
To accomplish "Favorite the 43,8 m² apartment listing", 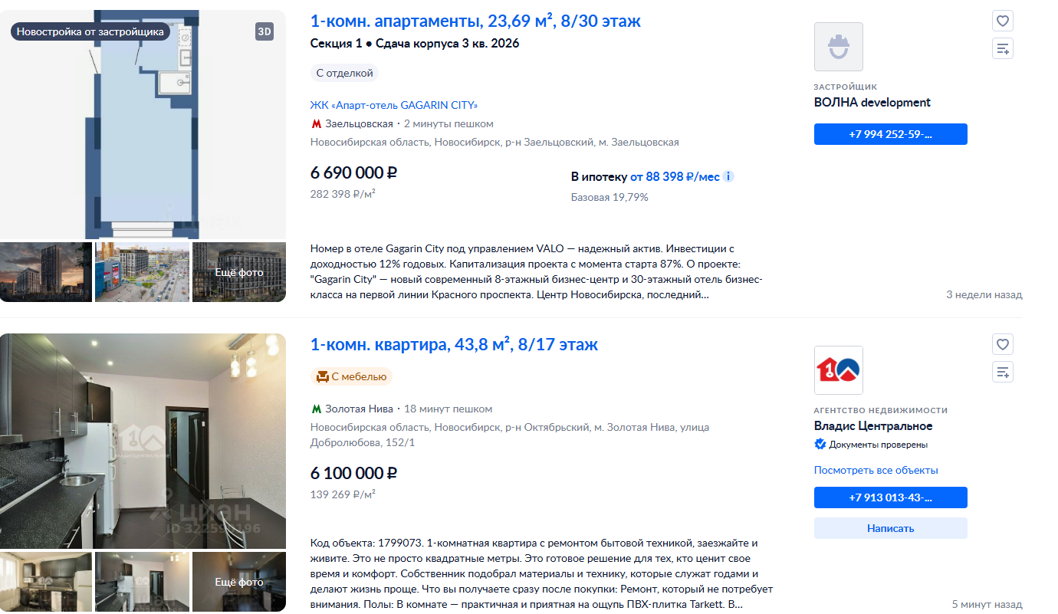I will coord(1003,344).
